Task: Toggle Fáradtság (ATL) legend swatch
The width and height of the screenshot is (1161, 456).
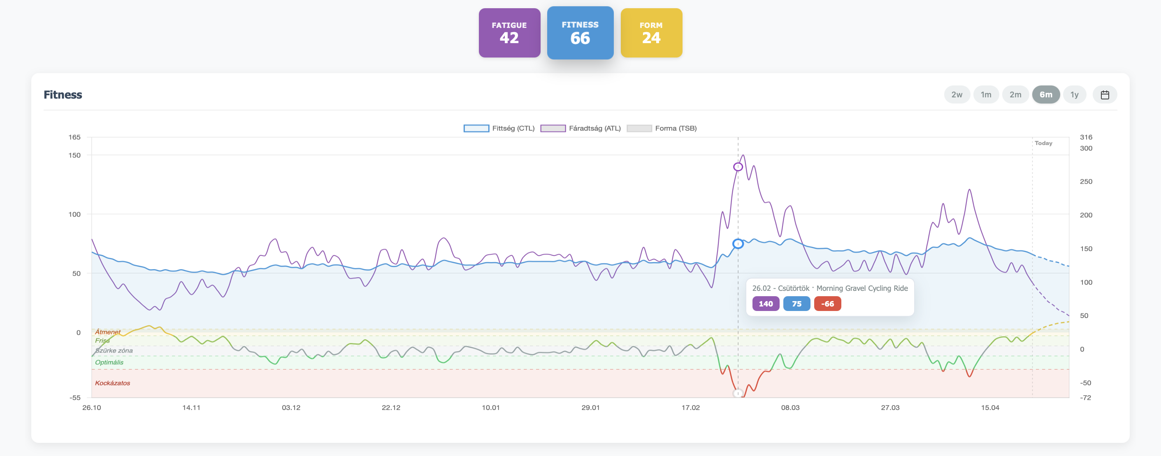Action: coord(553,128)
